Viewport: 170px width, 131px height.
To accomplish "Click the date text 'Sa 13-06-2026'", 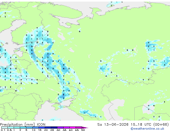I will [113, 125].
